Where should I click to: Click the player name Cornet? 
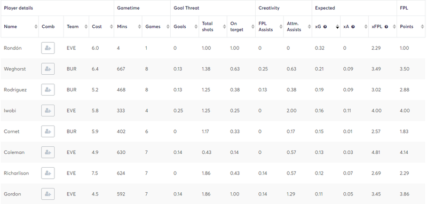[11, 131]
